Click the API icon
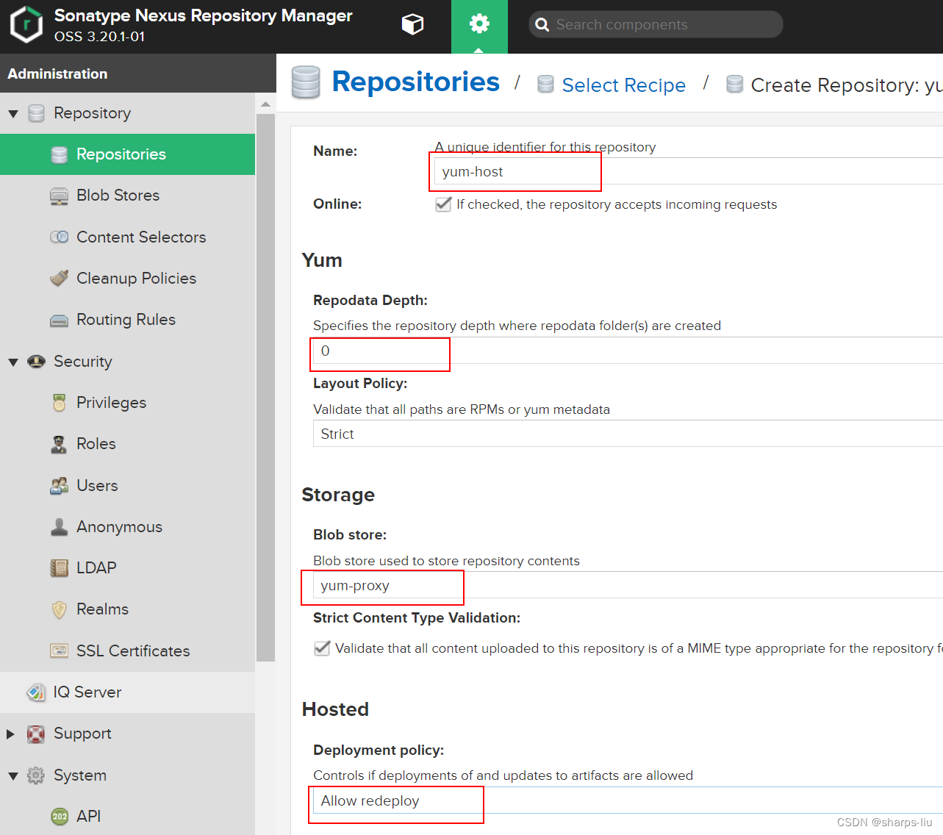This screenshot has width=943, height=835. click(x=60, y=817)
